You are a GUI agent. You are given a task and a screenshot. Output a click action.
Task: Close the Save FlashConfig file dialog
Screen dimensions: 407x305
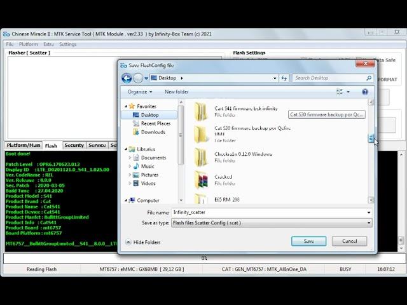tap(365, 64)
